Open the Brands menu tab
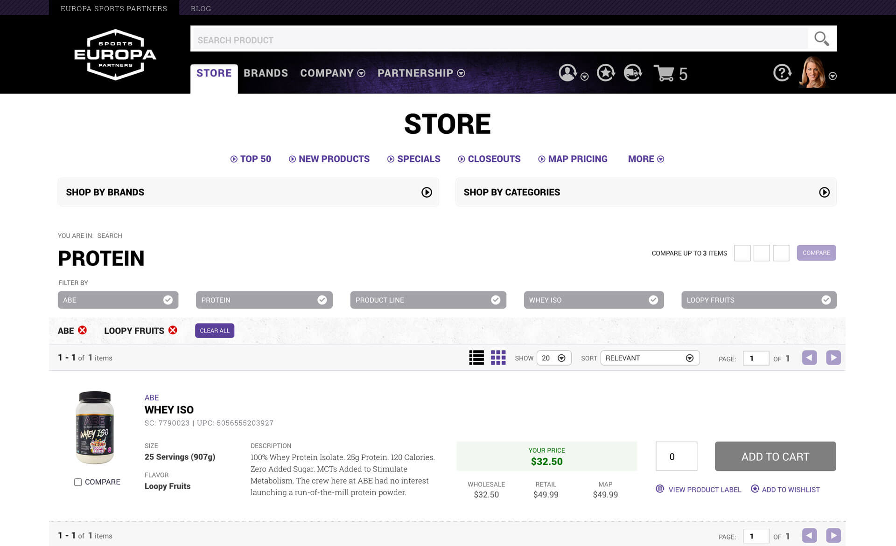Screen dimensions: 896x546 point(266,73)
